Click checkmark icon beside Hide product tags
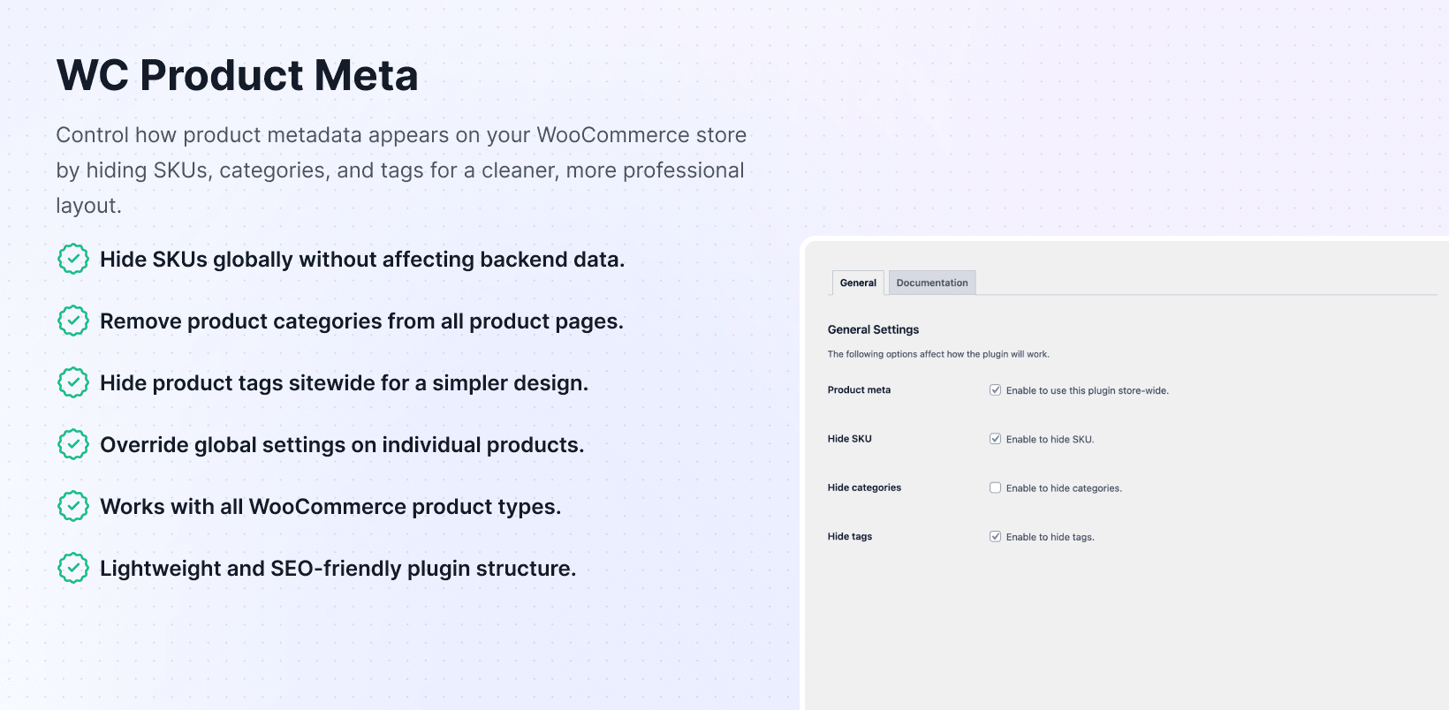Viewport: 1449px width, 710px height. click(73, 383)
